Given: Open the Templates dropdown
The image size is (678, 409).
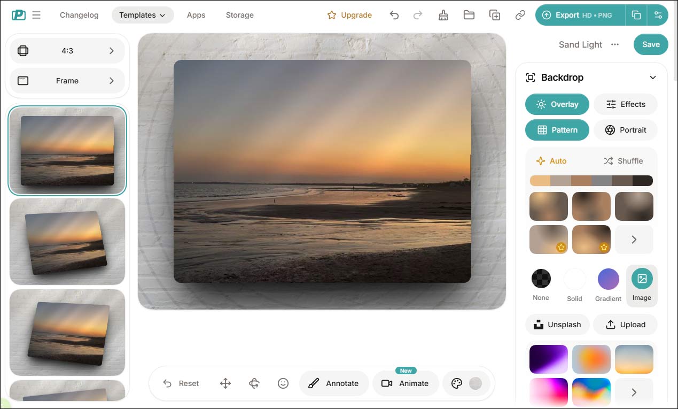Looking at the screenshot, I should pos(143,15).
